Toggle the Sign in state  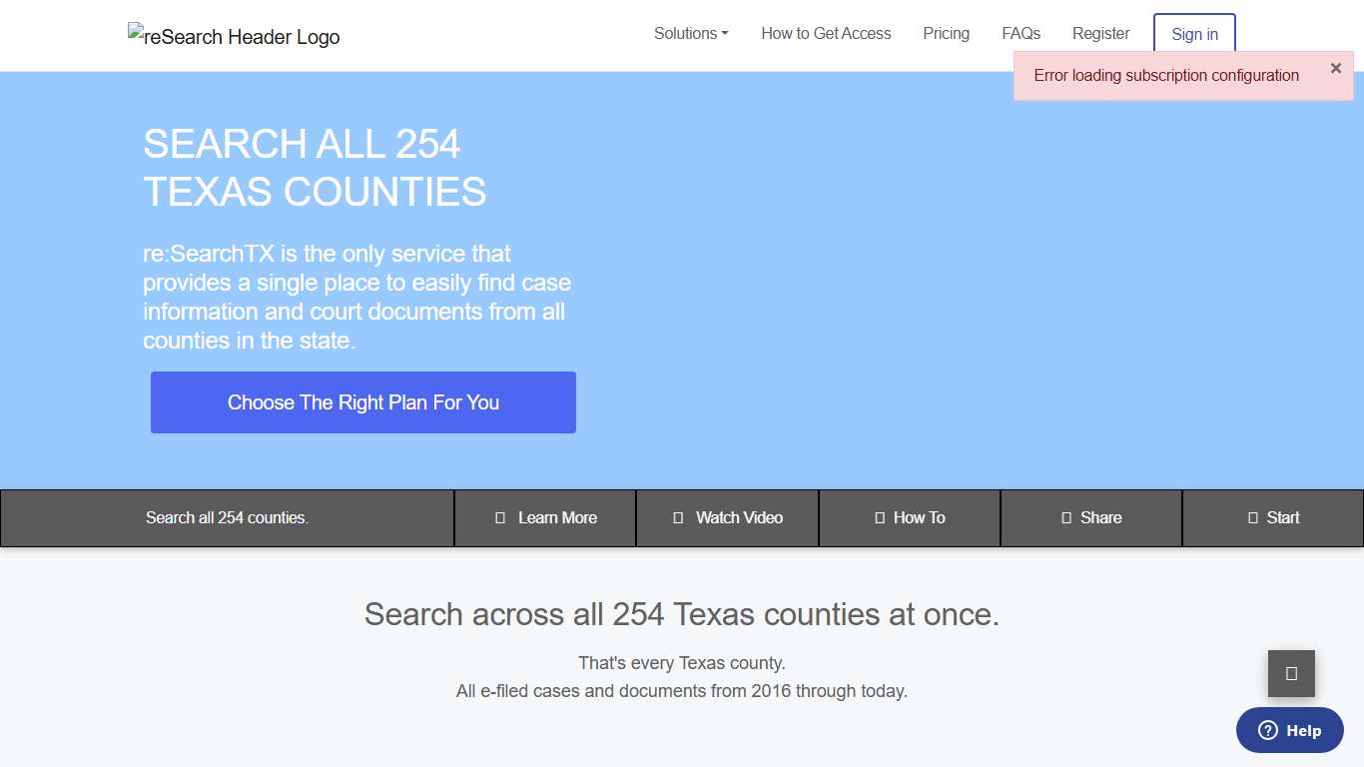tap(1194, 33)
